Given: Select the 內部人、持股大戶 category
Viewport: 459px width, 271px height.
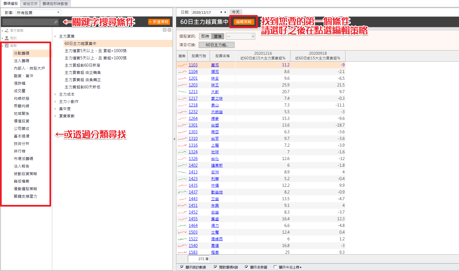Looking at the screenshot, I should (x=29, y=68).
